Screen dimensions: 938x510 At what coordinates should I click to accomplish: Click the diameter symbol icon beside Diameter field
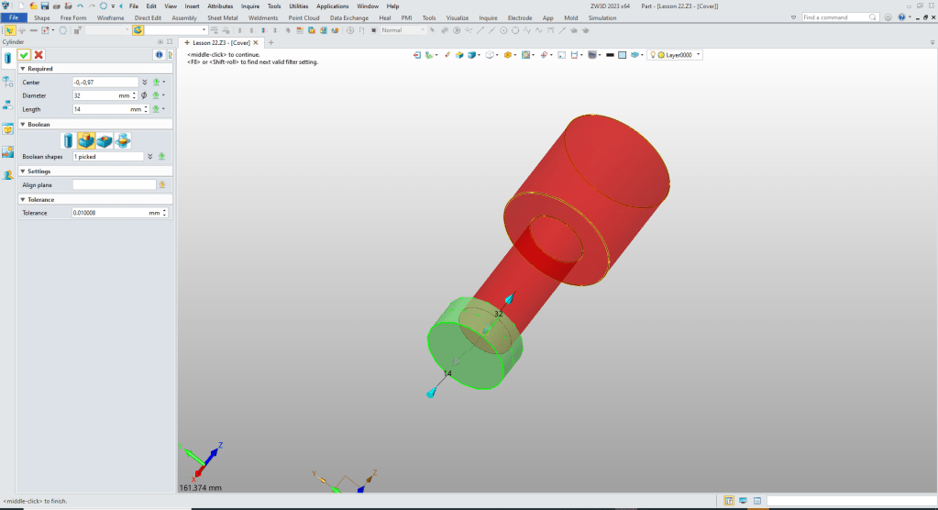click(x=145, y=95)
